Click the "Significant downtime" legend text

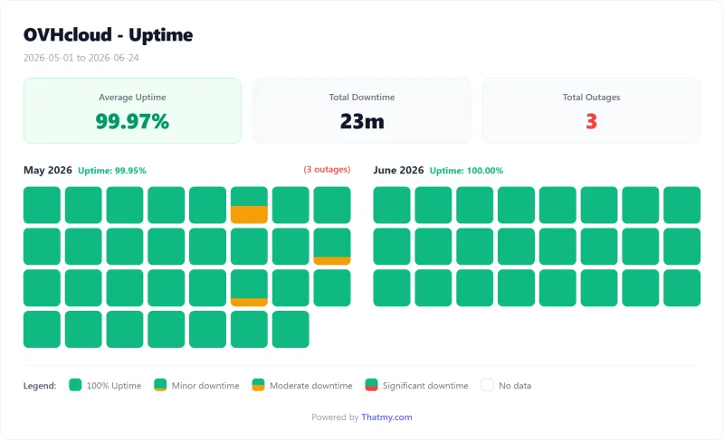425,386
